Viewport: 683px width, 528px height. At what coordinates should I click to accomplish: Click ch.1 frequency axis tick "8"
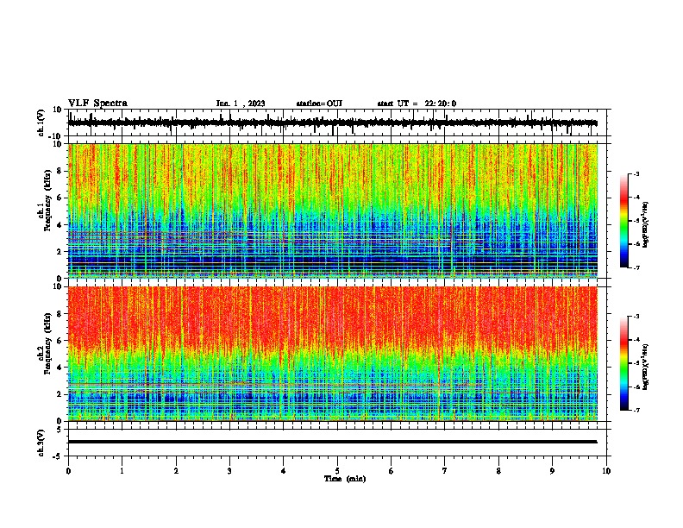(60, 171)
